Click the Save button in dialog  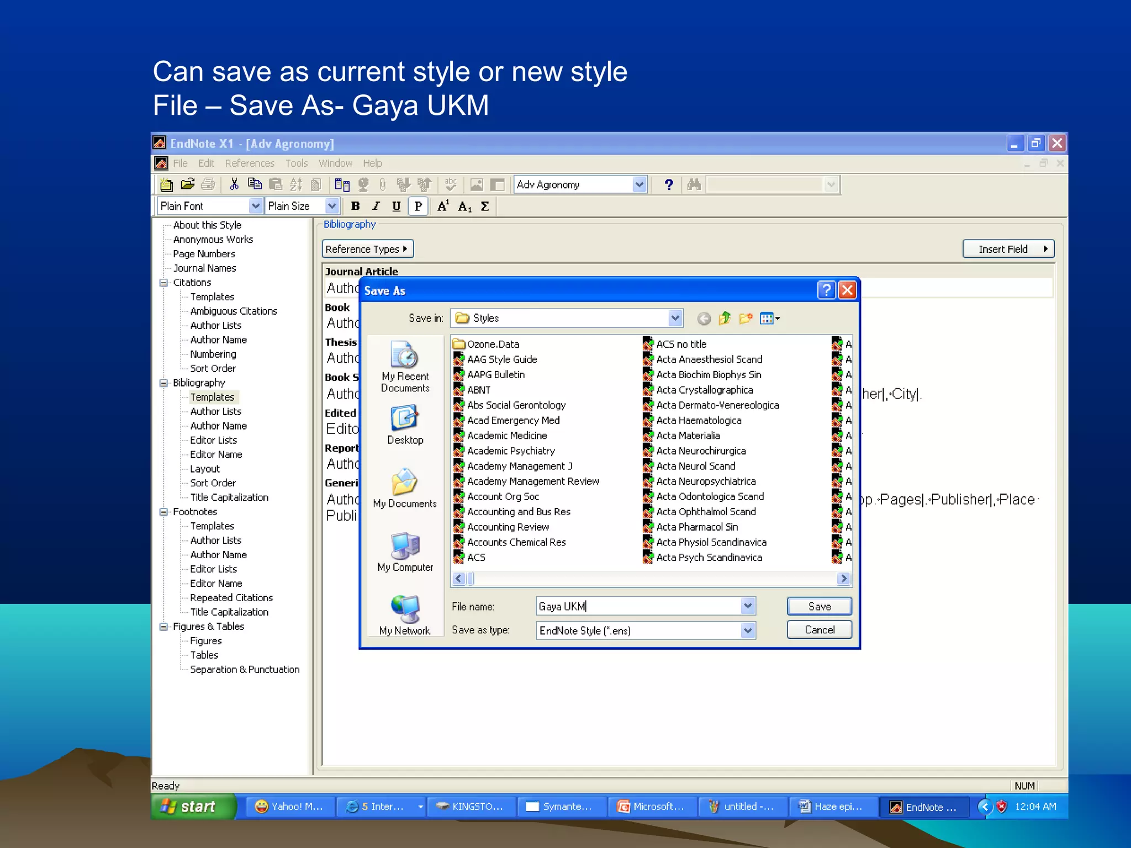click(x=820, y=606)
